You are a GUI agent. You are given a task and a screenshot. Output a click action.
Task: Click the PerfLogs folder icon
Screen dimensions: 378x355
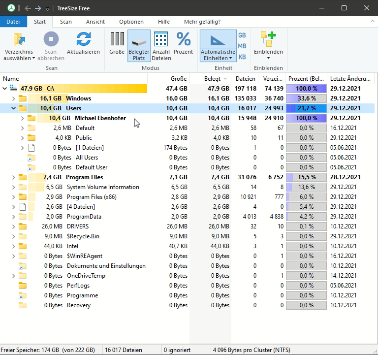coord(23,286)
